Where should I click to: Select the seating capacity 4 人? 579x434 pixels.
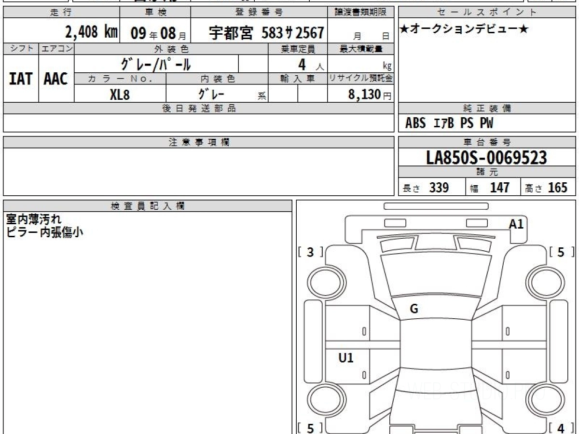311,65
